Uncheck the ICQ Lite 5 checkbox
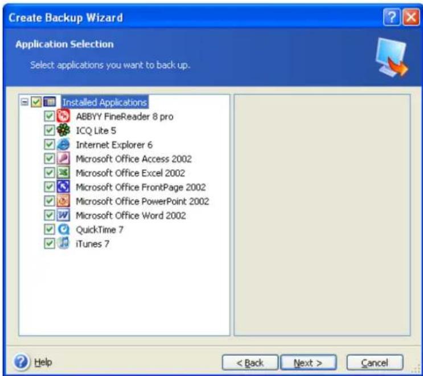Screen dimensions: 423x376 tap(50, 130)
